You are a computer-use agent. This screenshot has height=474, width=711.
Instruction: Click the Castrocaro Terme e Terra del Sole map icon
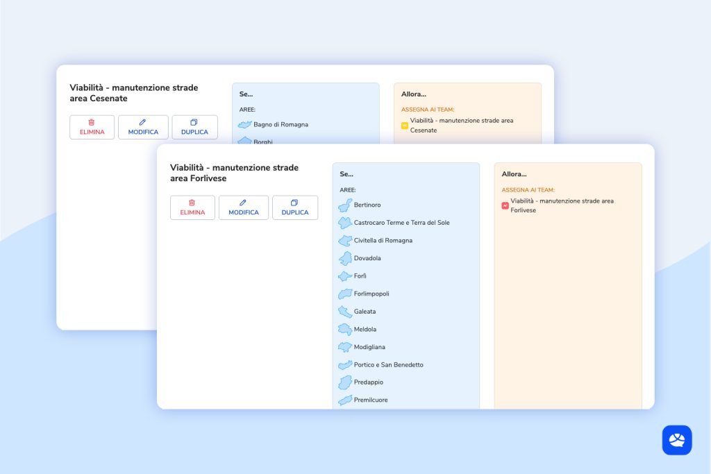point(345,223)
